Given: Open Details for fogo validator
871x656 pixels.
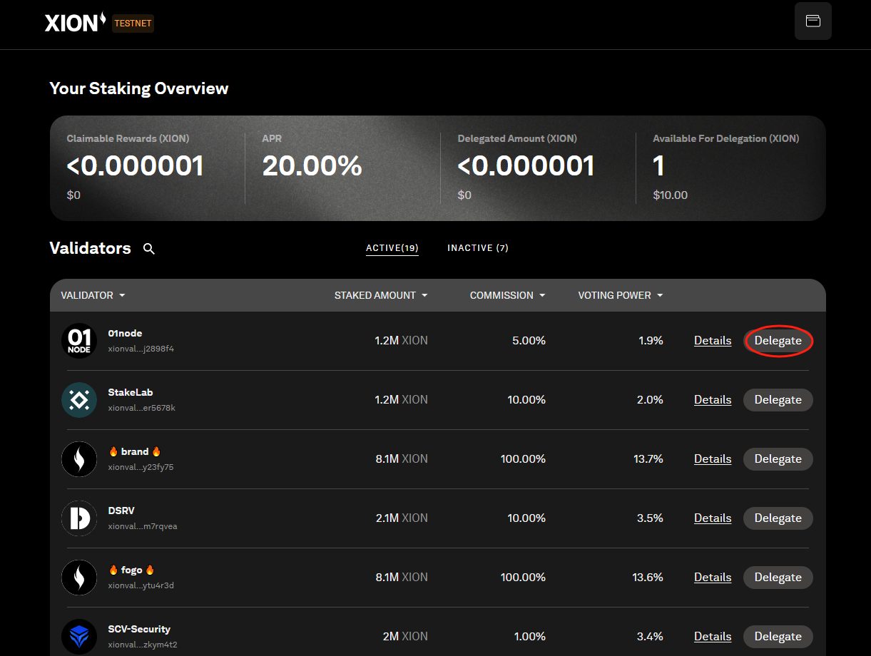Looking at the screenshot, I should coord(713,578).
